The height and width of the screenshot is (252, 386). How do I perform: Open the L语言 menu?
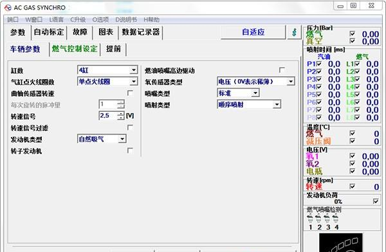(57, 19)
